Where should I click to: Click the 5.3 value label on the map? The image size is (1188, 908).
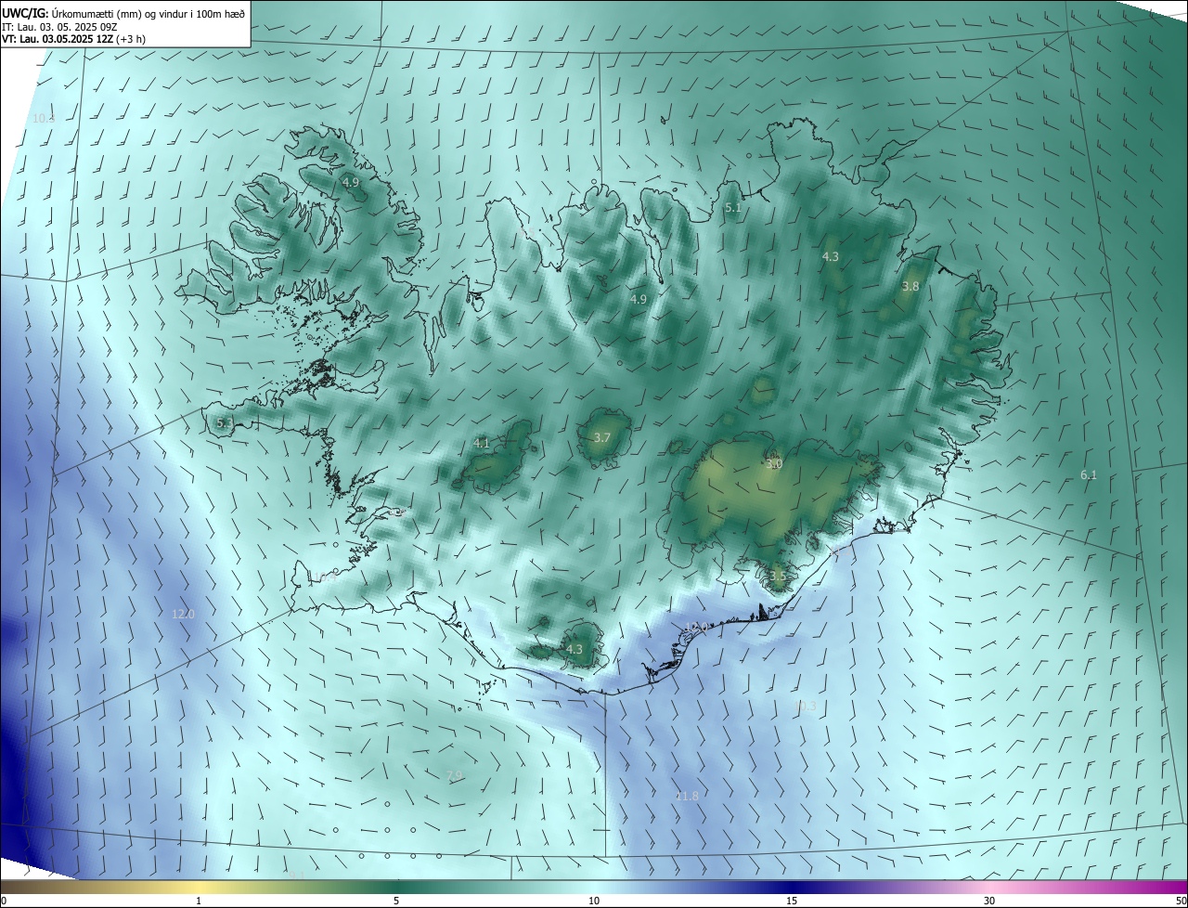tap(225, 423)
